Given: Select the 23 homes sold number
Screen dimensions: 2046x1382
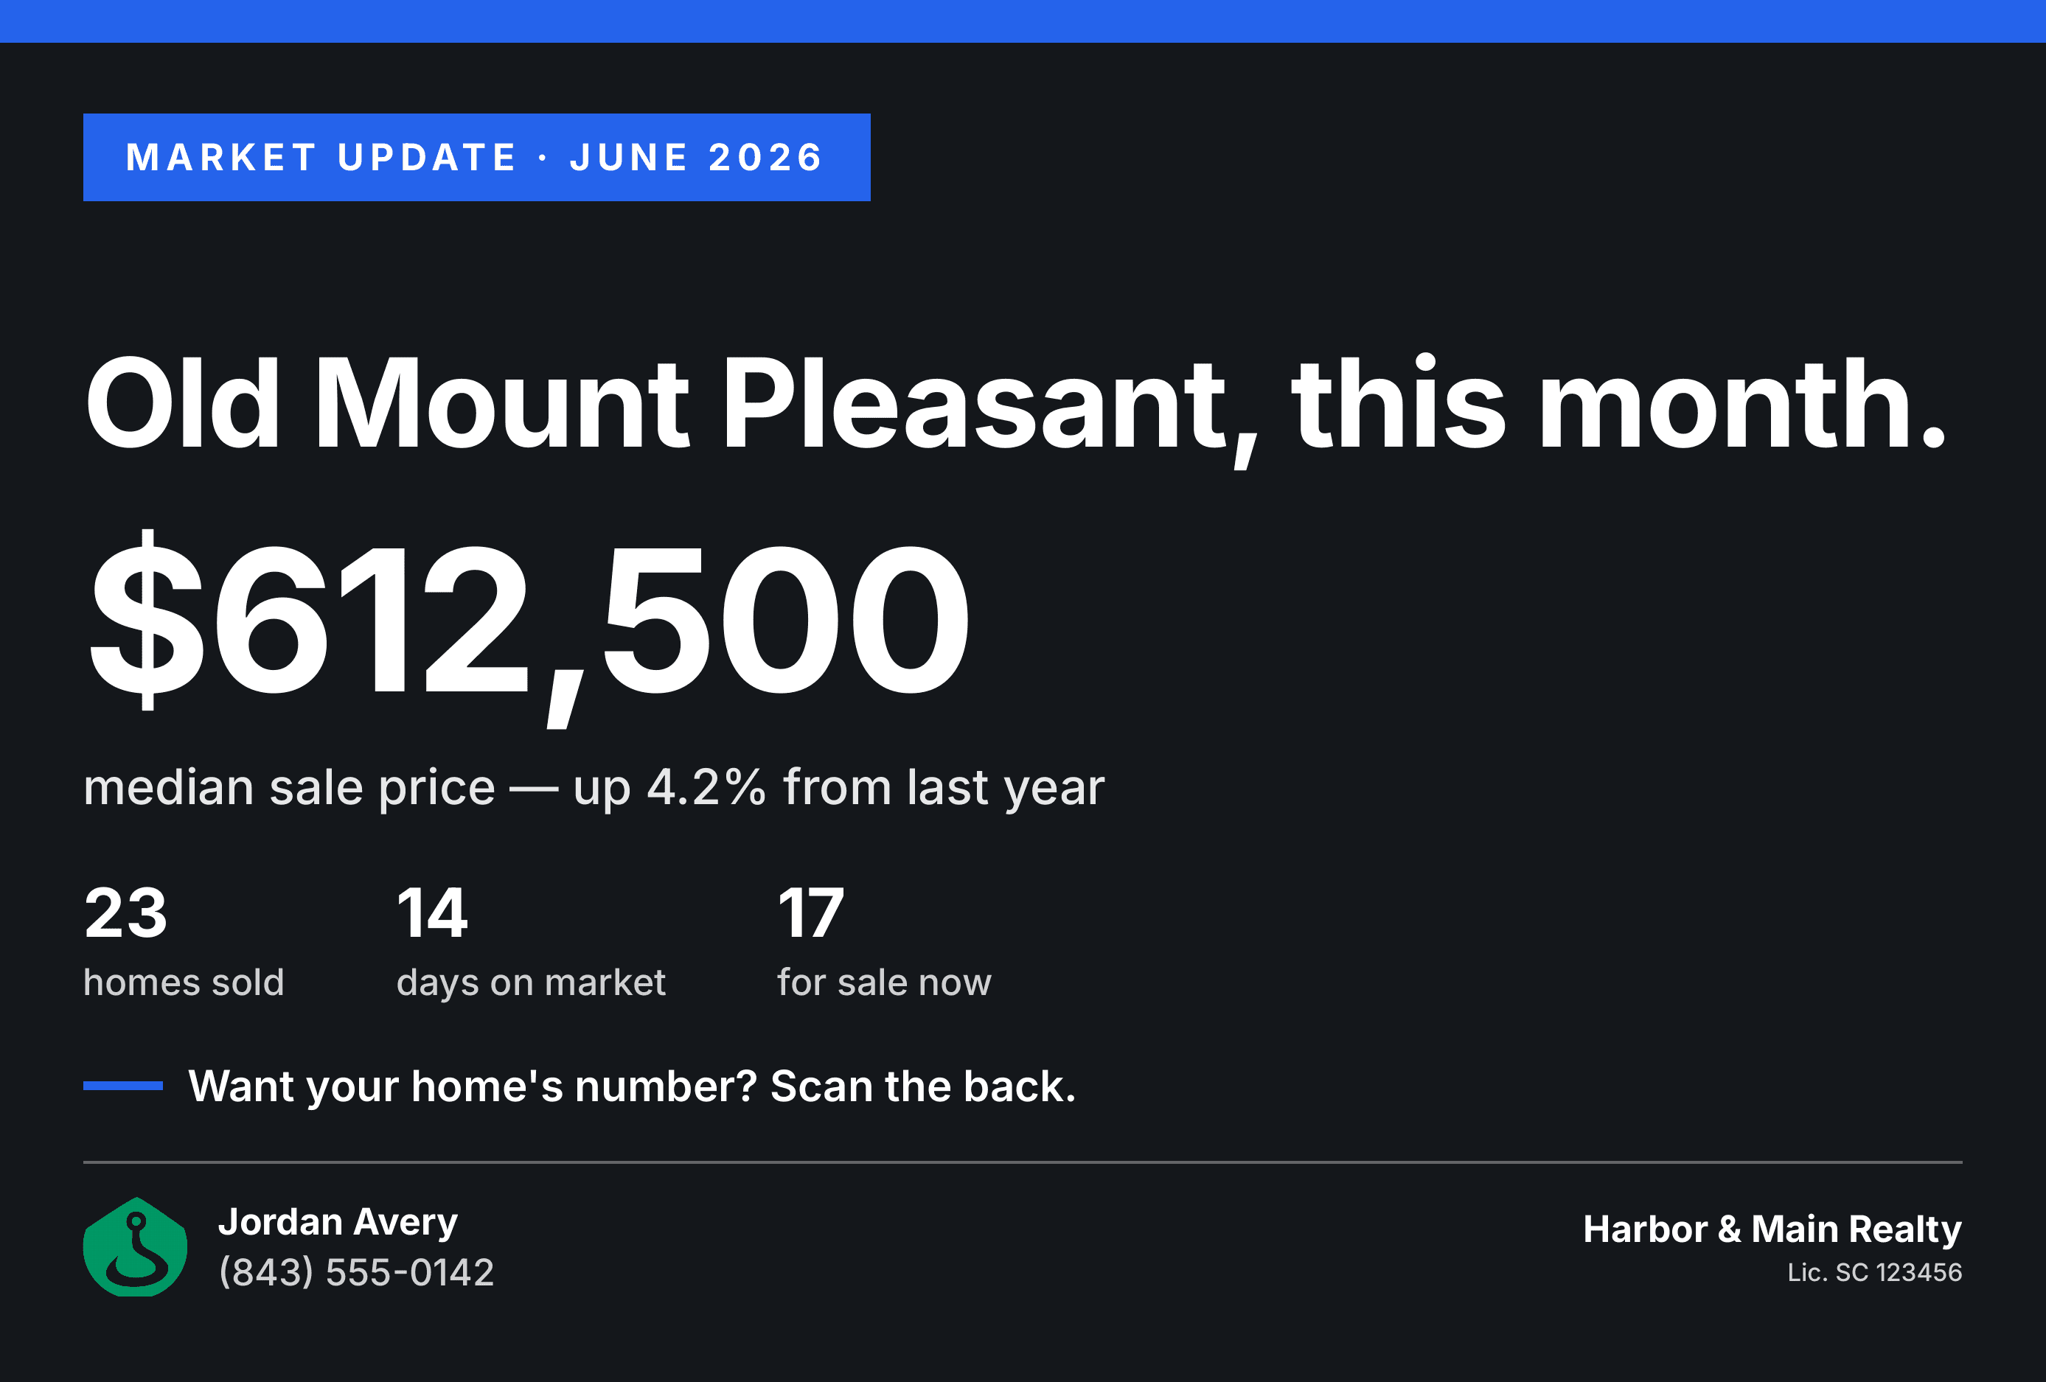Looking at the screenshot, I should point(126,912).
